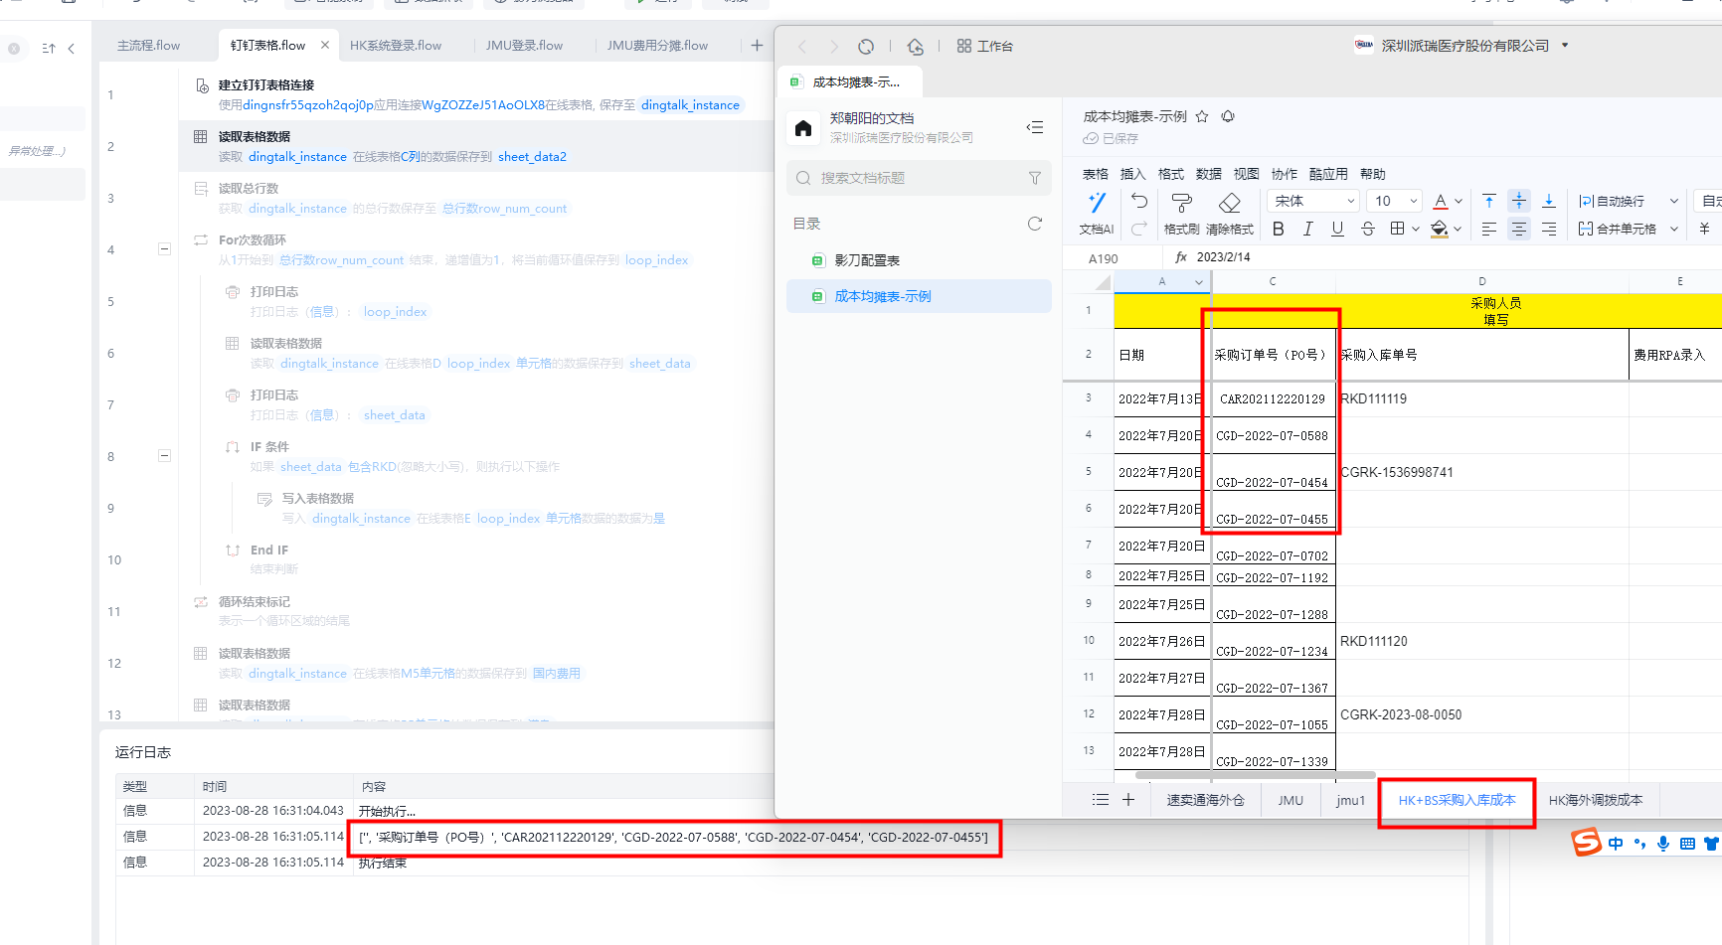This screenshot has height=945, width=1722.
Task: Open column A header dropdown arrow
Action: tap(1199, 282)
